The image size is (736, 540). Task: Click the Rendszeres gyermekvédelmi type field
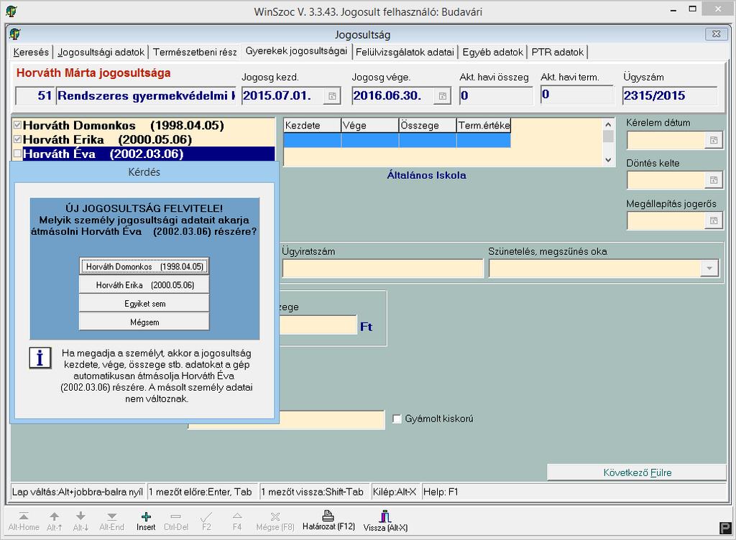pyautogui.click(x=146, y=96)
